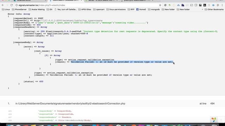225x126 pixels.
Task: Open the New folder bookmark next to mongodb
Action: (168, 9)
